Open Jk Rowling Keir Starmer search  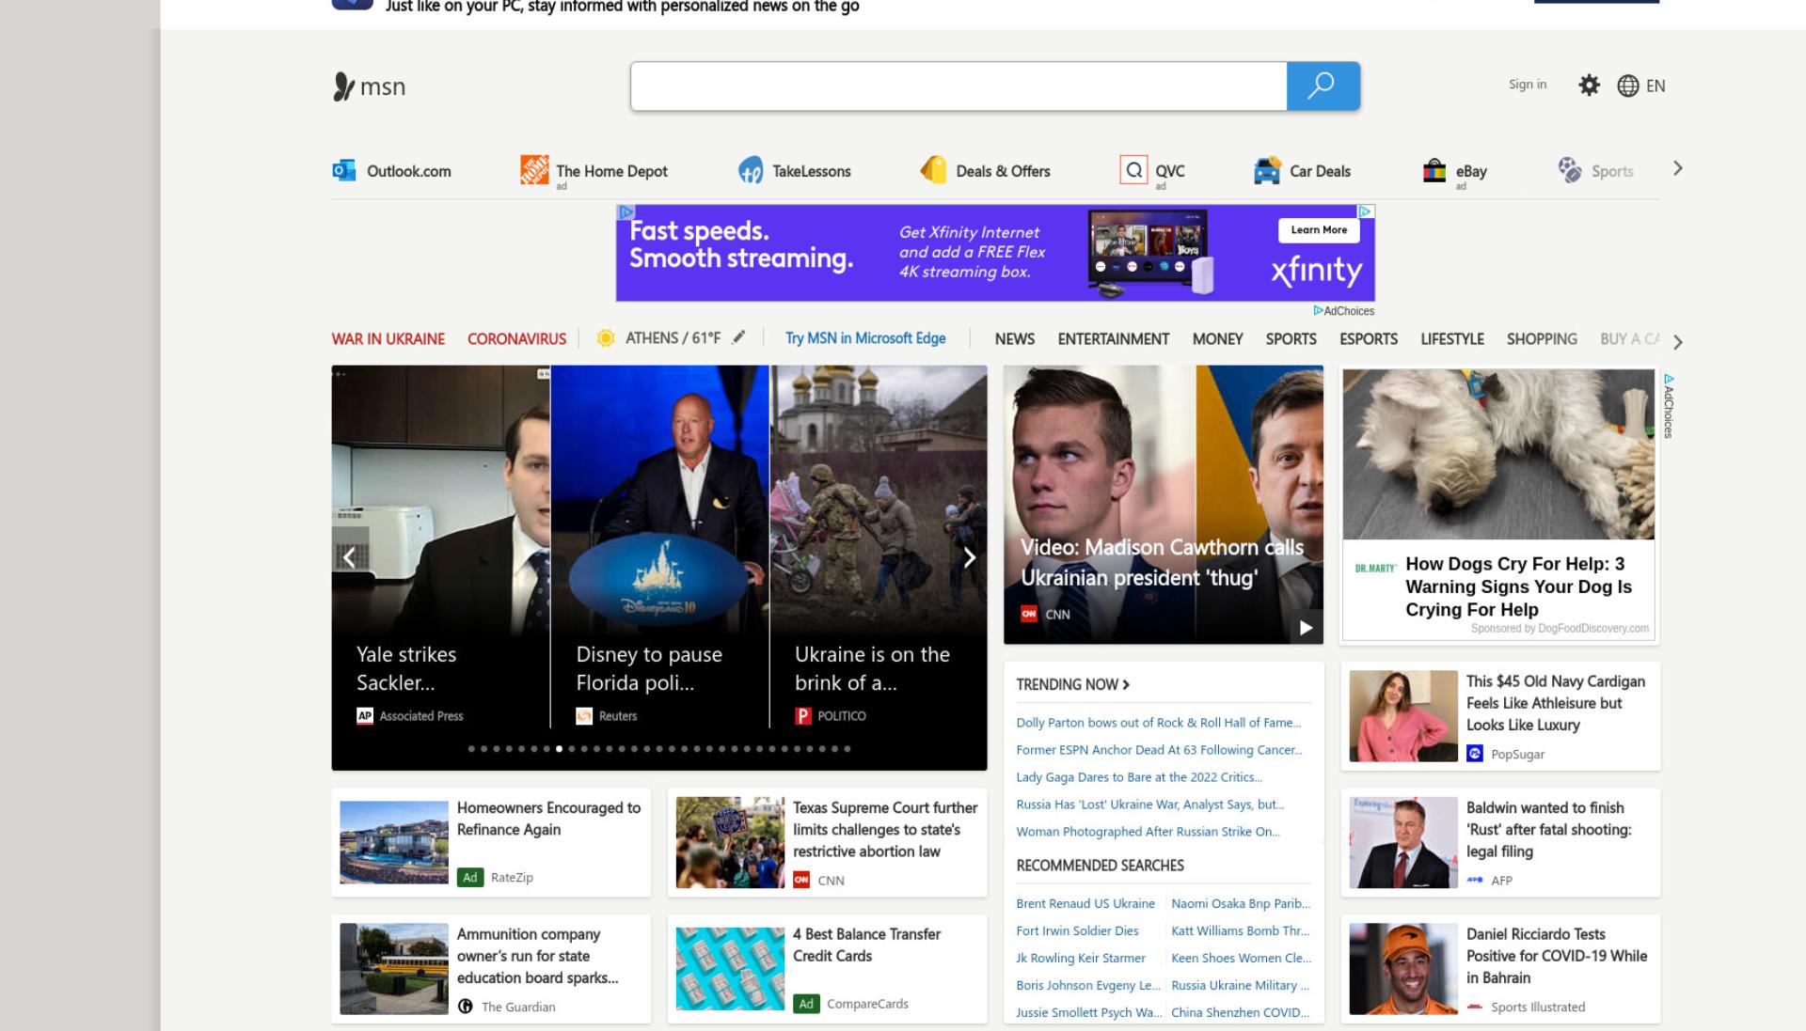pyautogui.click(x=1081, y=958)
